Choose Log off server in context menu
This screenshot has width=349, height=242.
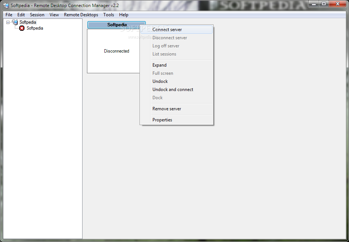point(177,46)
